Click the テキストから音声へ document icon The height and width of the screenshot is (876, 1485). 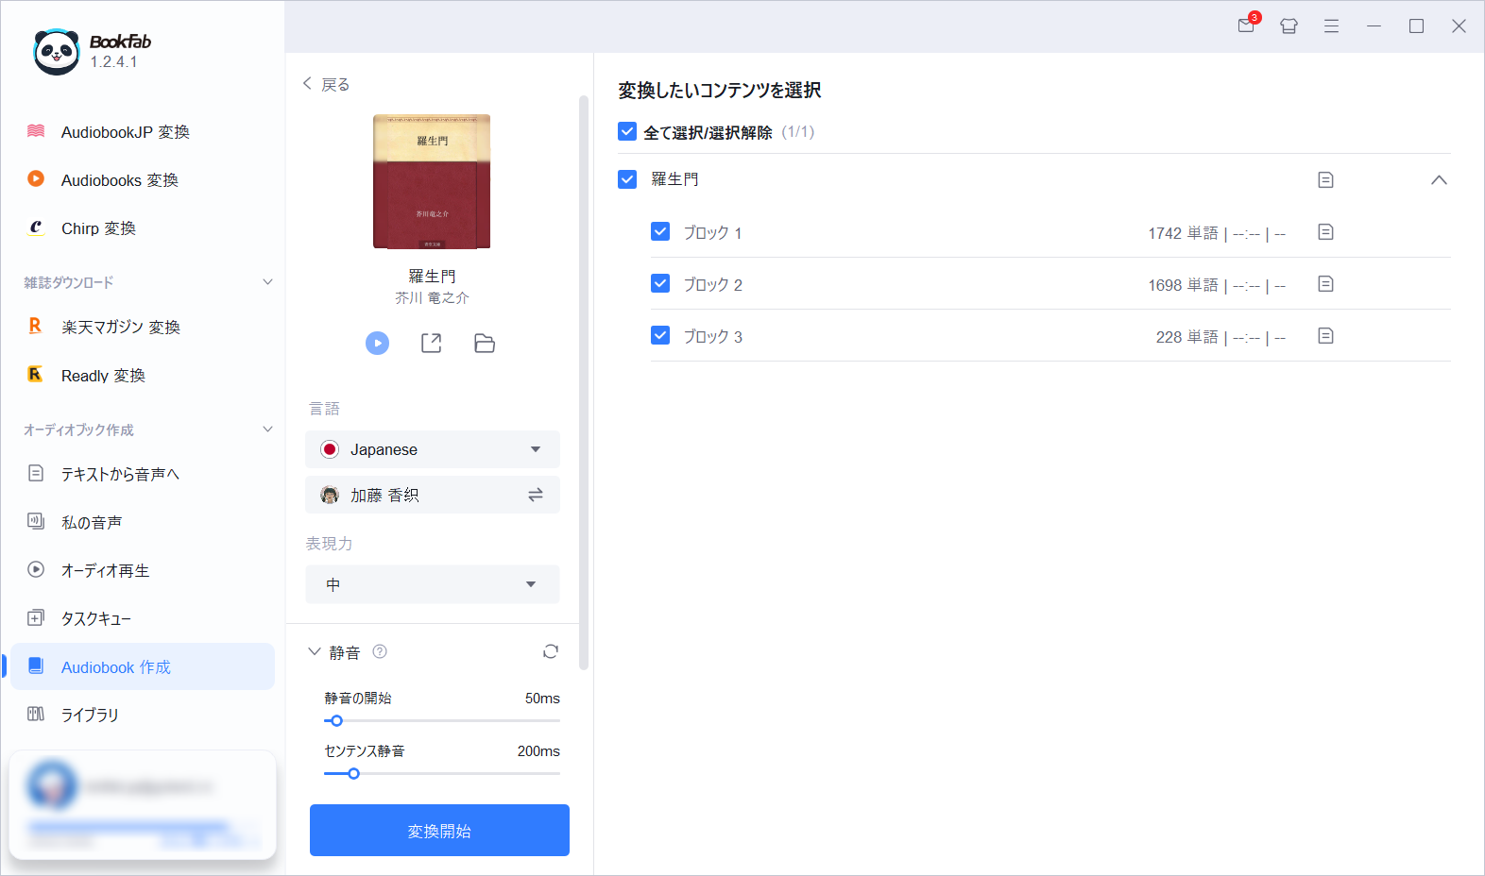pos(36,473)
